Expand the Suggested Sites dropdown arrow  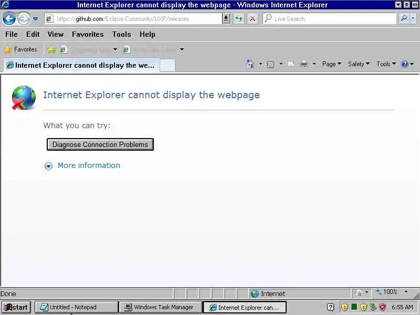tap(115, 49)
